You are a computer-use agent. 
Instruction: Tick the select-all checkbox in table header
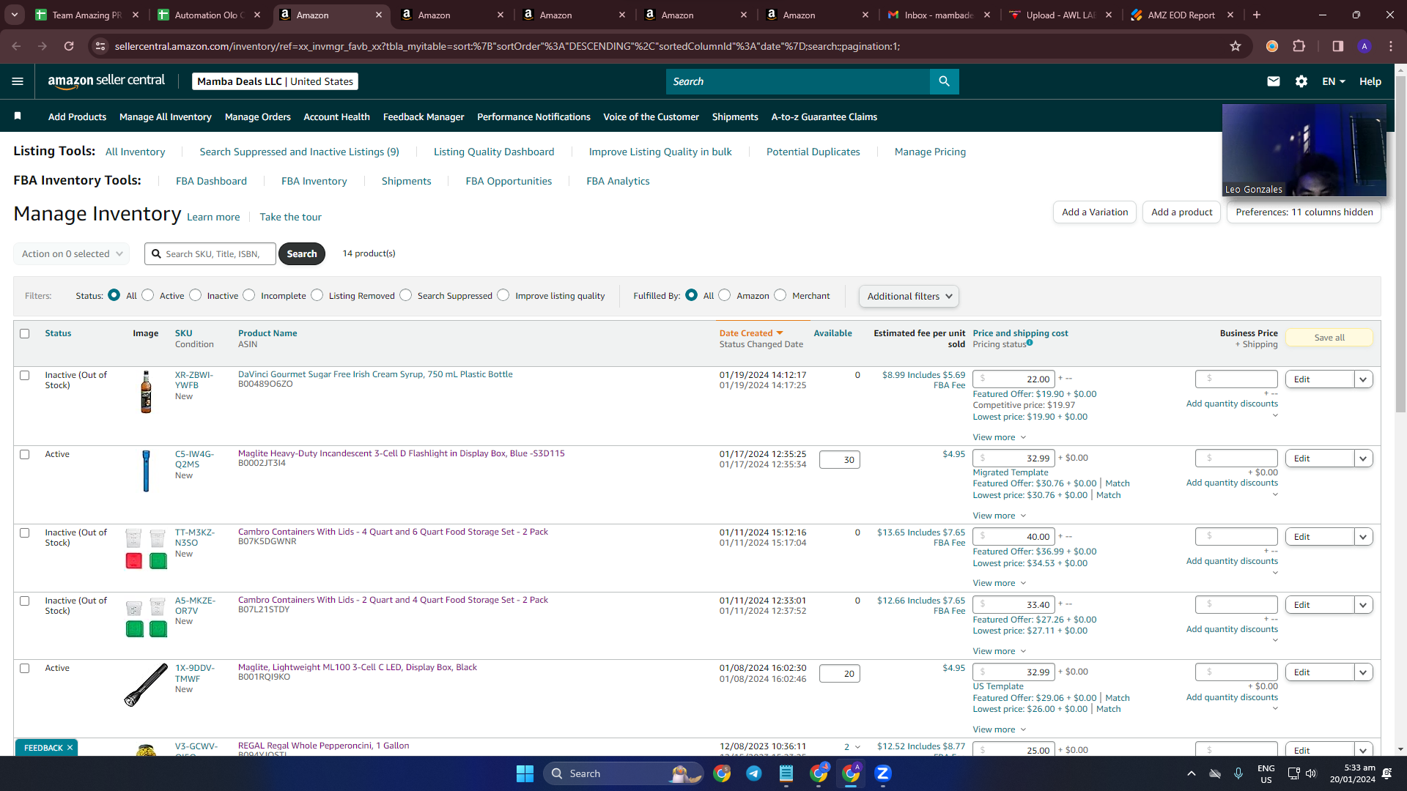(x=25, y=334)
